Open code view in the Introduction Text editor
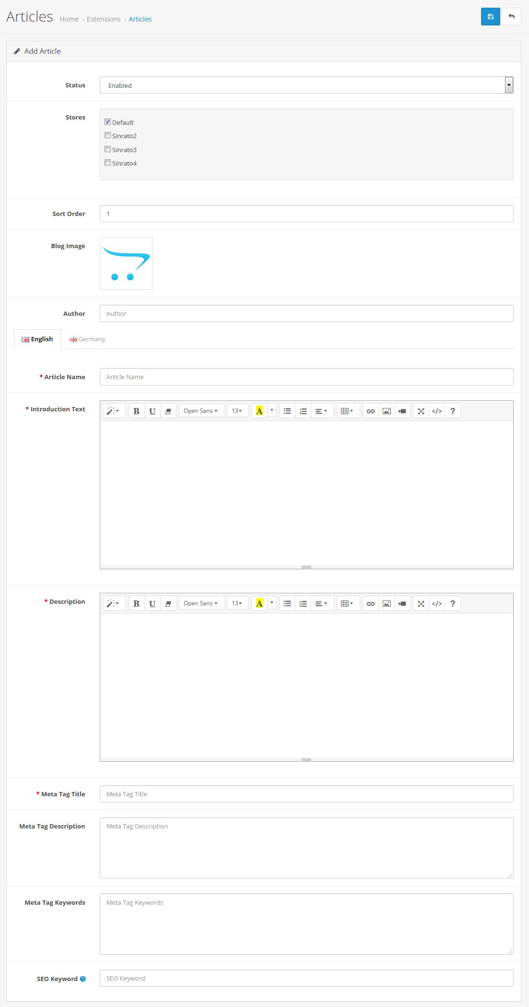This screenshot has height=1007, width=529. pos(437,411)
